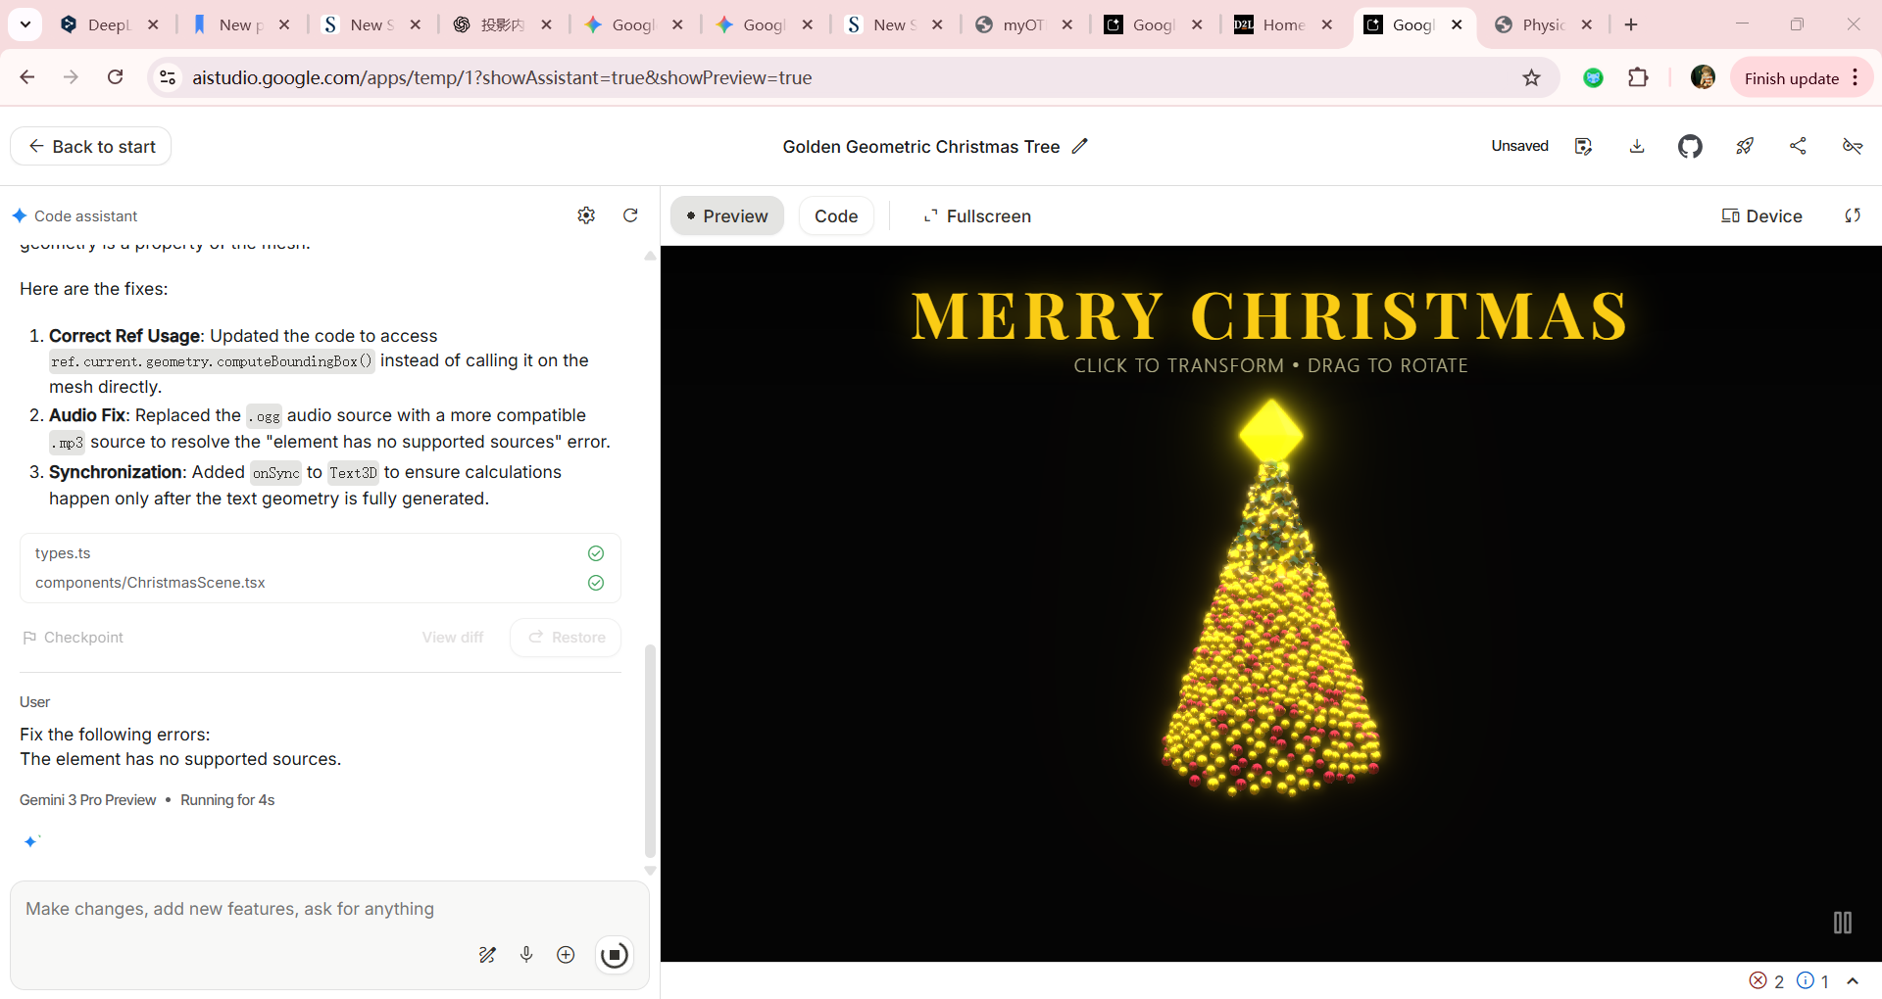
Task: Select the DeepL browser tab
Action: [x=98, y=24]
